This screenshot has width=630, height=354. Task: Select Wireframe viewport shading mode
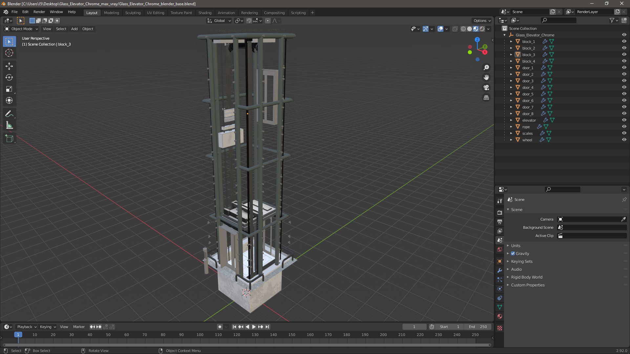tap(463, 29)
